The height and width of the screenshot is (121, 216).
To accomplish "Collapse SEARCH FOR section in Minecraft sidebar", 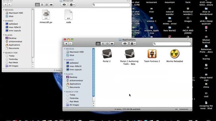I will point(4,53).
